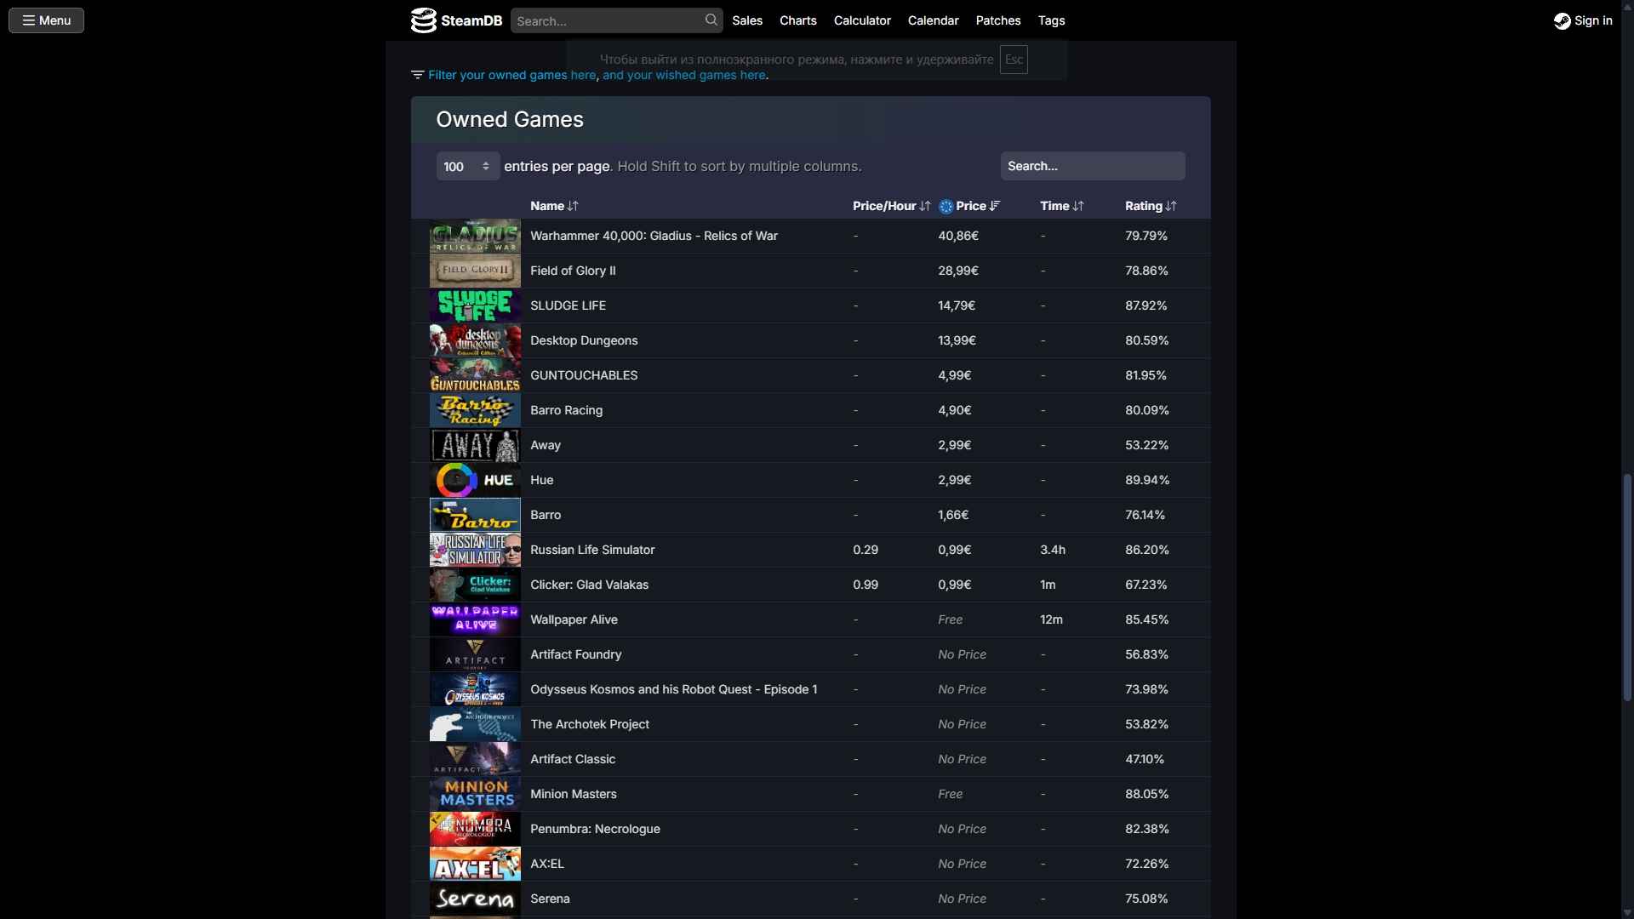The image size is (1634, 919).
Task: Click the Clicker: Glad Valakas thumbnail
Action: click(475, 585)
